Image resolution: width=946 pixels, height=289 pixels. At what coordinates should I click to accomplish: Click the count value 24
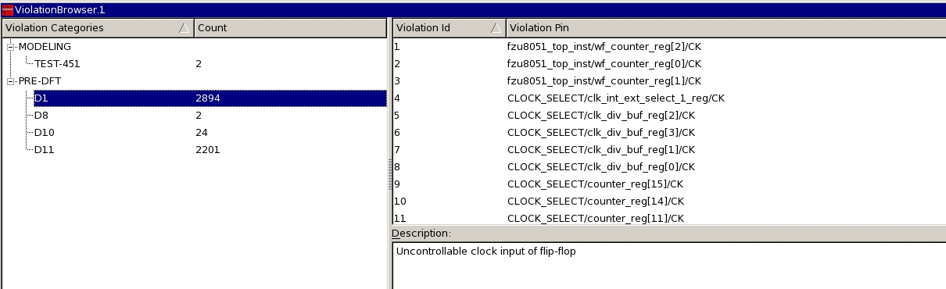point(202,133)
